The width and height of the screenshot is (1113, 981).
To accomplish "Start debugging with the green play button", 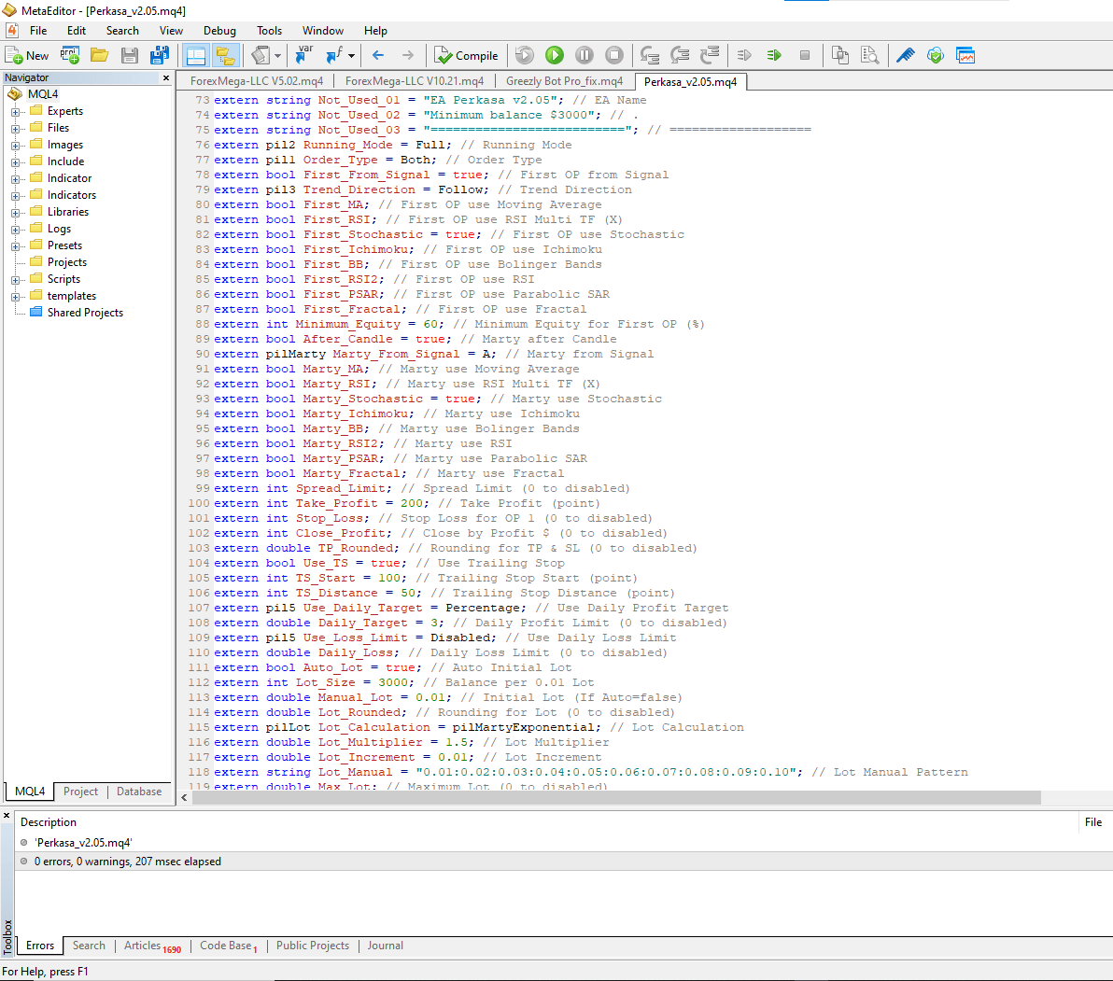I will click(x=555, y=55).
